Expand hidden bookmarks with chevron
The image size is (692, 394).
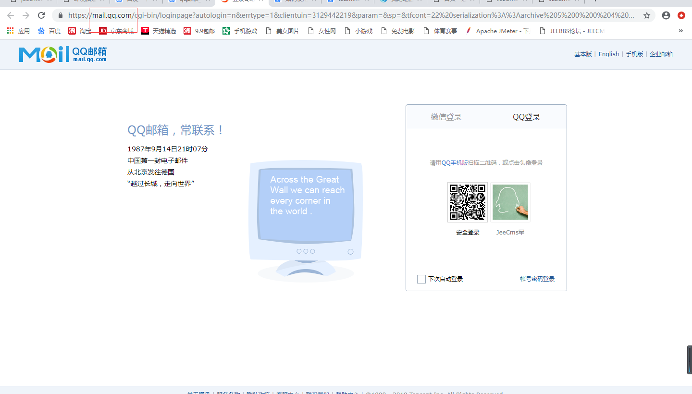tap(680, 31)
